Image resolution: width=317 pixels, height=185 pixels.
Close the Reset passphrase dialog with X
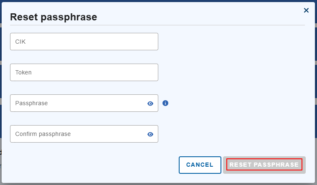(x=306, y=10)
